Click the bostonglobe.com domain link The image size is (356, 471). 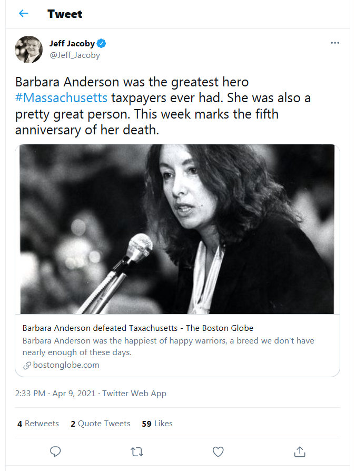tap(66, 365)
